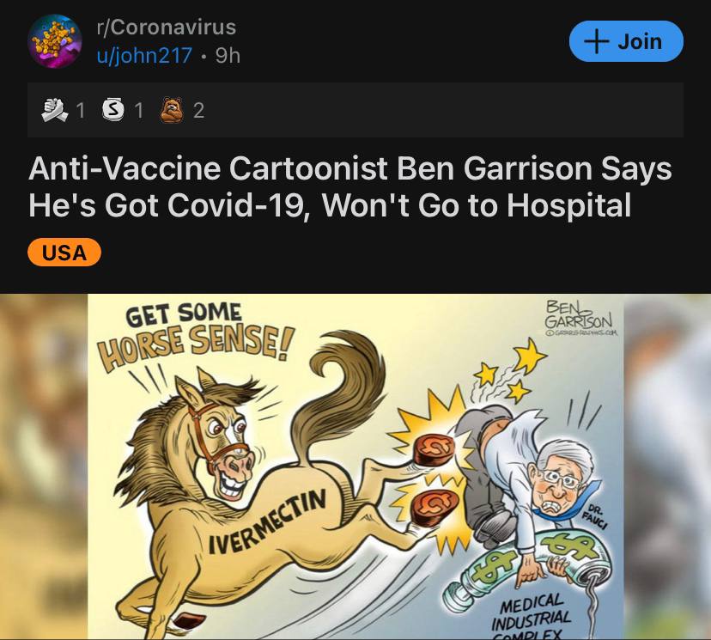Click the silver award count of 1
The image size is (711, 640).
[139, 111]
